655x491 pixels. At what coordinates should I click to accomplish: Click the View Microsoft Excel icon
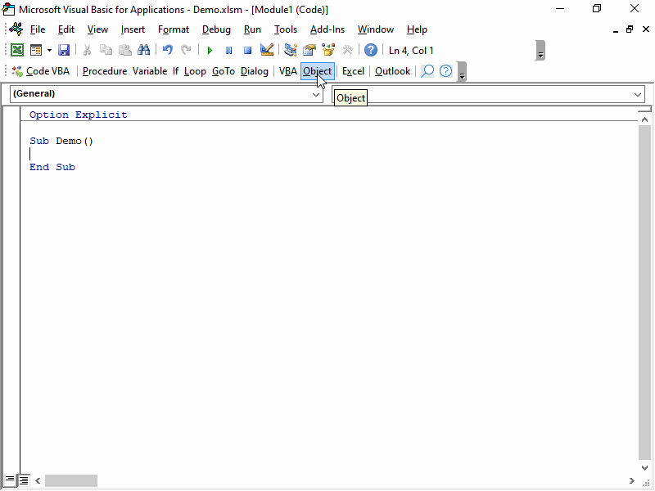(16, 50)
